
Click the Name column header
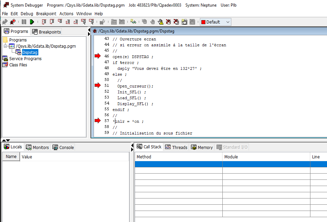click(11, 157)
